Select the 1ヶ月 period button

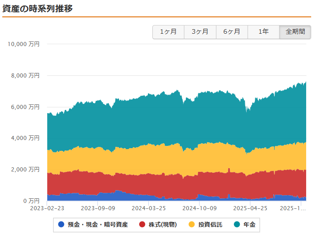click(168, 32)
